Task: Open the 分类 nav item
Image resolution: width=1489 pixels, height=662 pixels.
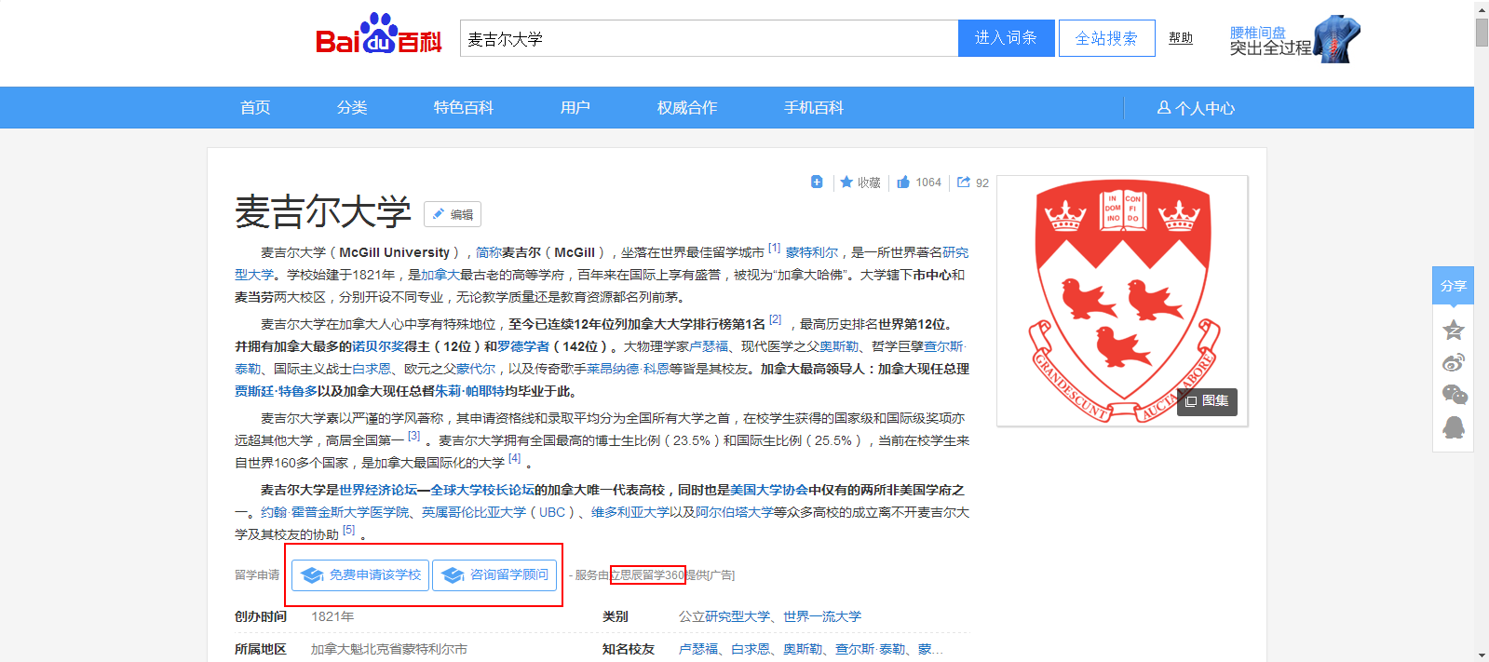Action: pyautogui.click(x=352, y=108)
